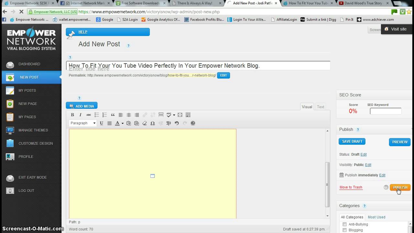This screenshot has height=233, width=414.
Task: Paste as plain text
Action: pyautogui.click(x=128, y=123)
